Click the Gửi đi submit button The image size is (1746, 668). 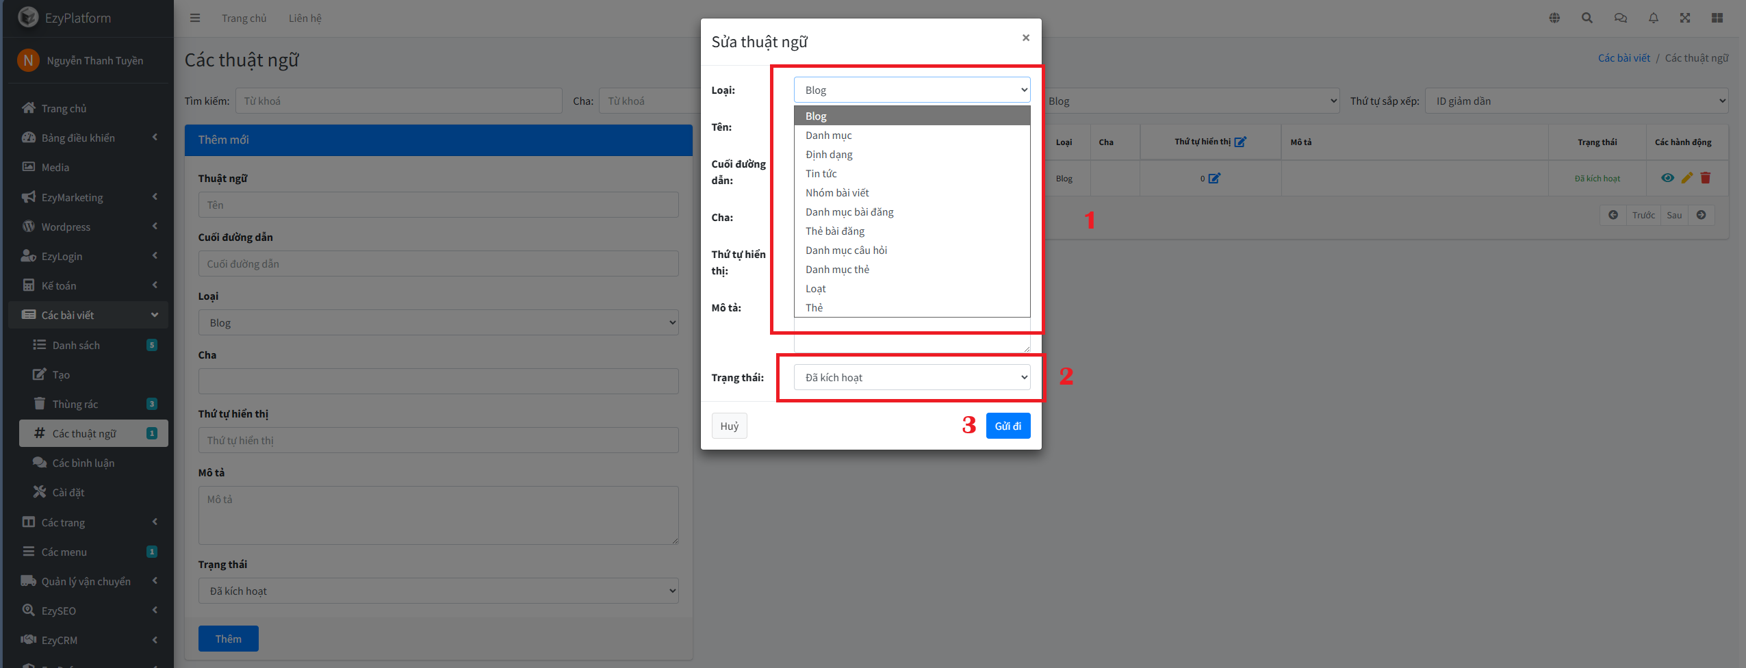1007,426
